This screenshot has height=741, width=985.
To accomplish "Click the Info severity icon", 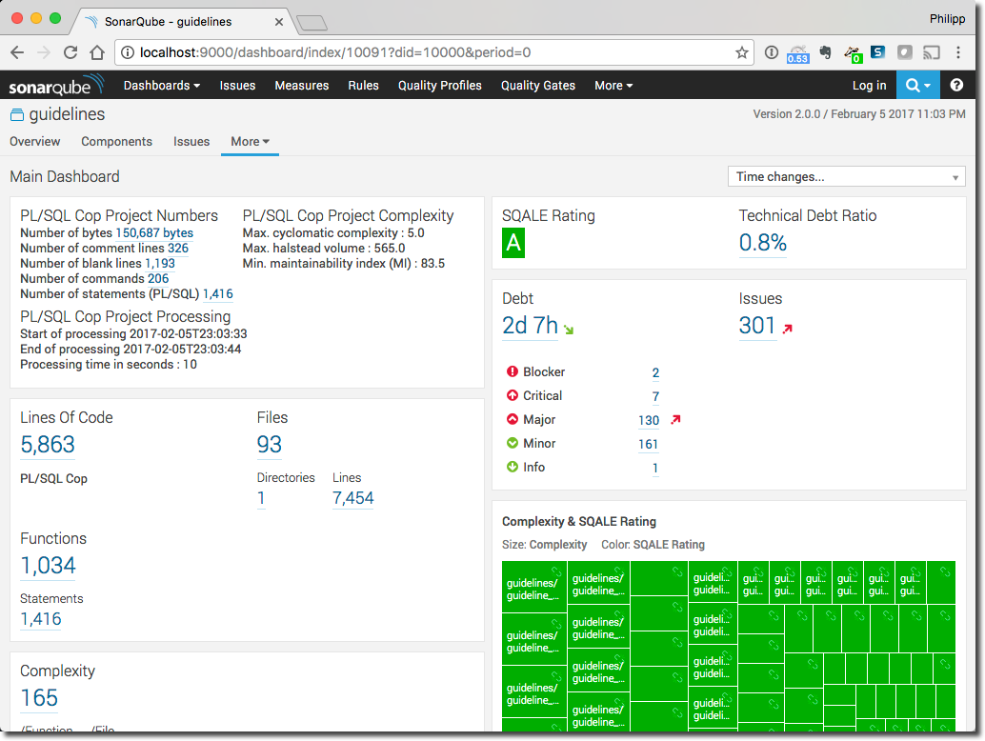I will [512, 468].
